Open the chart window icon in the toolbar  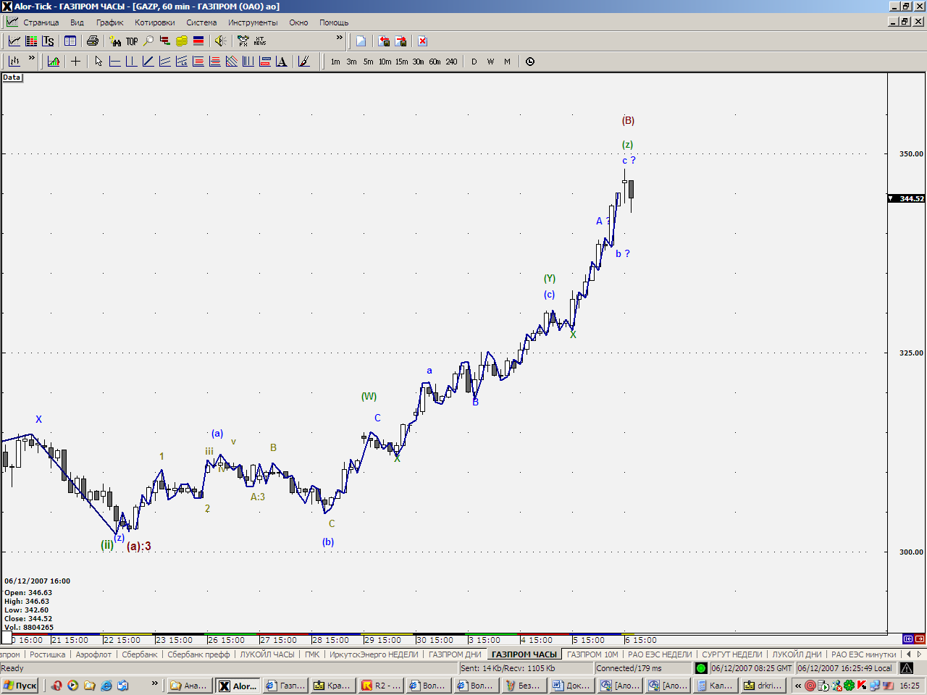click(x=14, y=41)
